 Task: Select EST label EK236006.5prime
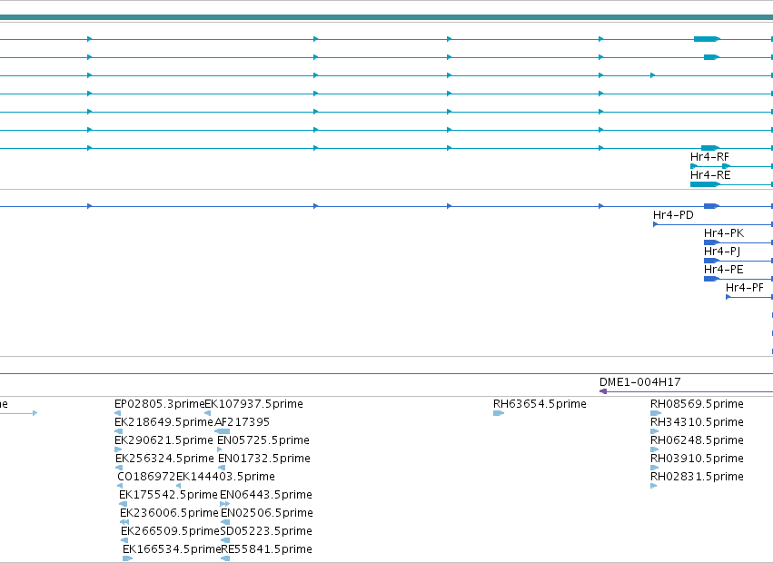click(x=169, y=513)
